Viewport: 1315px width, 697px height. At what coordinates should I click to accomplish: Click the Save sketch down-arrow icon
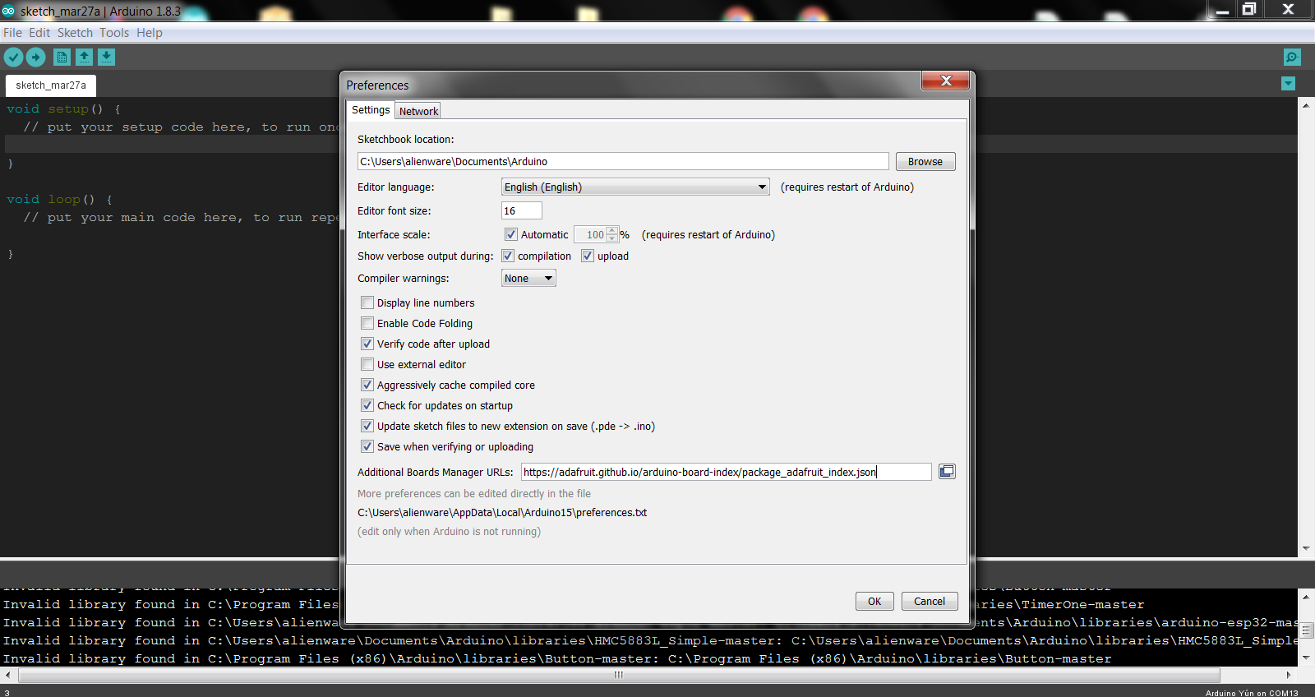click(106, 57)
